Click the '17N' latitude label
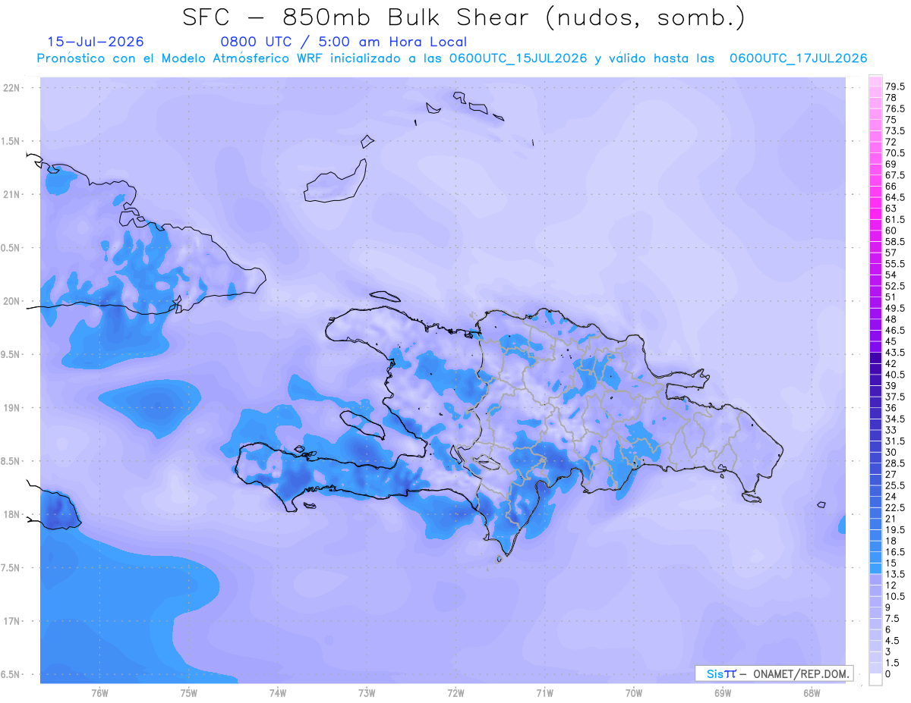Screen dimensions: 911x703 pyautogui.click(x=12, y=622)
